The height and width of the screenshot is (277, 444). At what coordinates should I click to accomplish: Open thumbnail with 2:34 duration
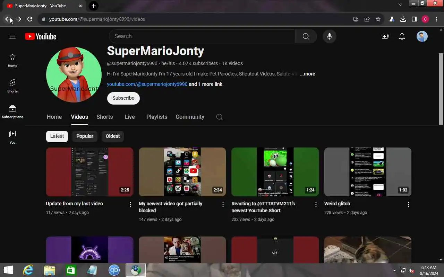[x=182, y=172]
